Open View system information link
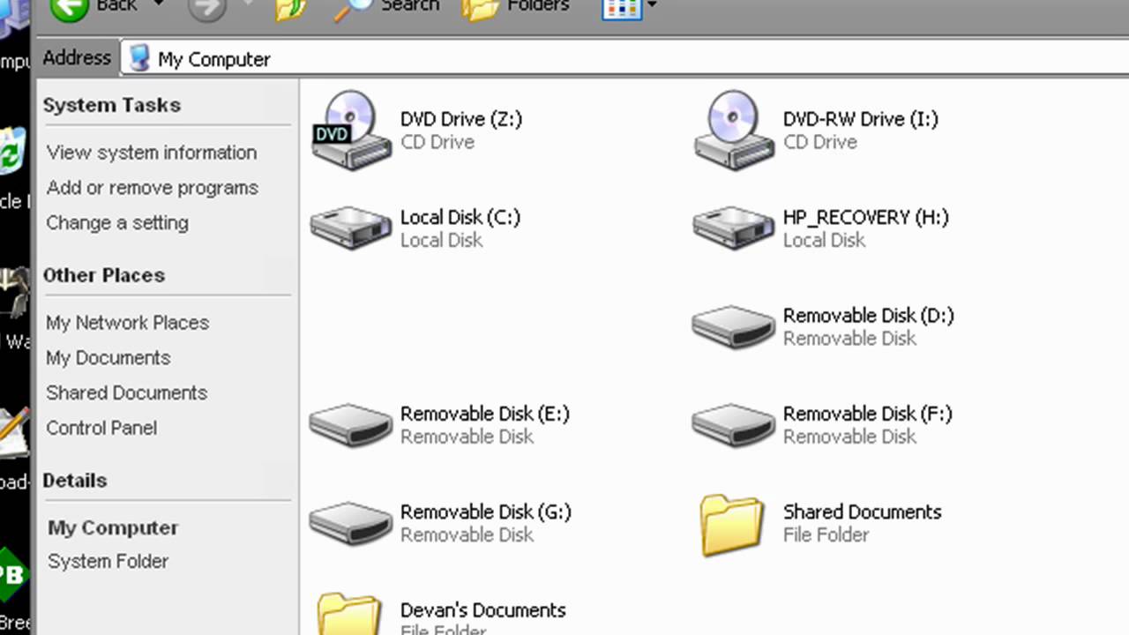 (x=152, y=153)
